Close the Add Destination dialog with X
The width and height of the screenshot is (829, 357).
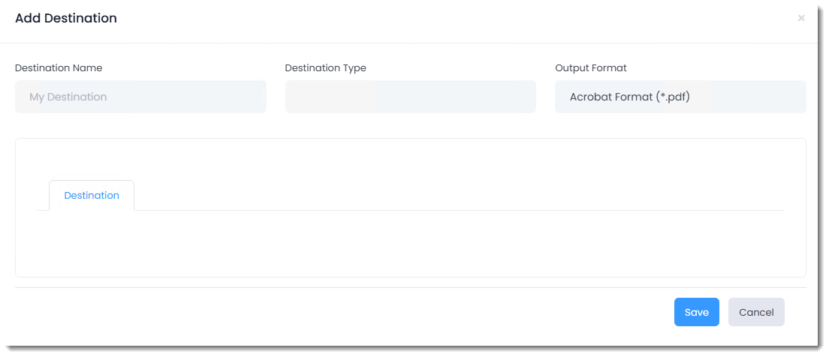click(x=801, y=18)
